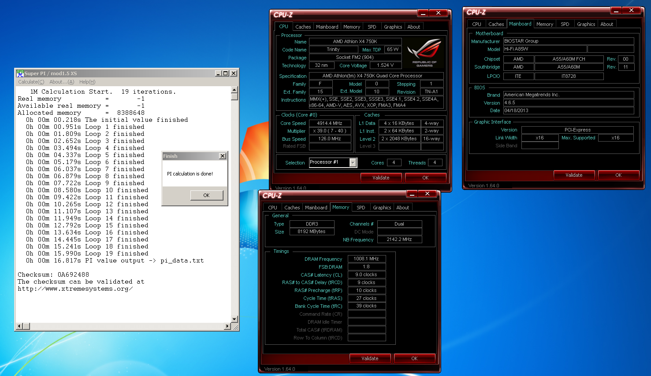Open the Processor #1 selection dropdown
The height and width of the screenshot is (376, 651).
pos(353,163)
